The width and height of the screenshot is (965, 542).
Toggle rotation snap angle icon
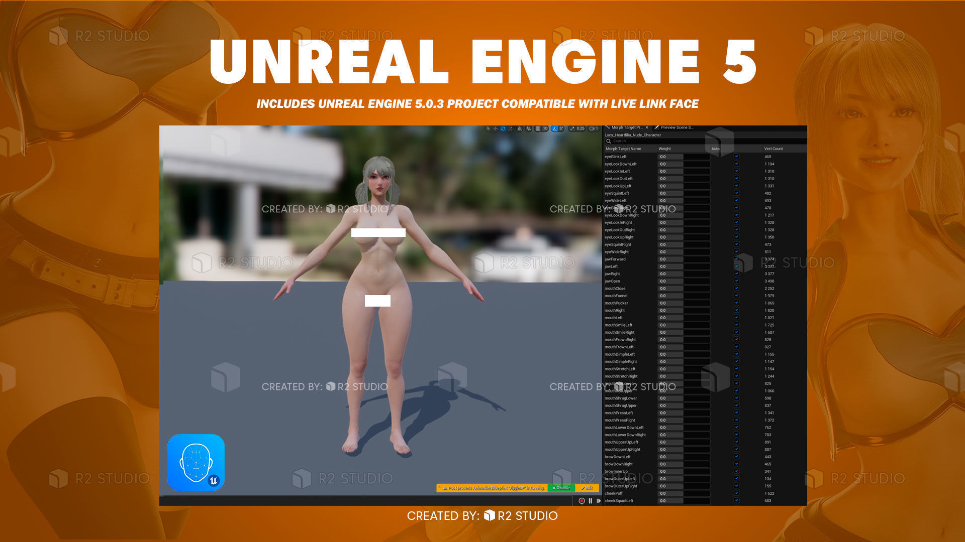point(554,128)
